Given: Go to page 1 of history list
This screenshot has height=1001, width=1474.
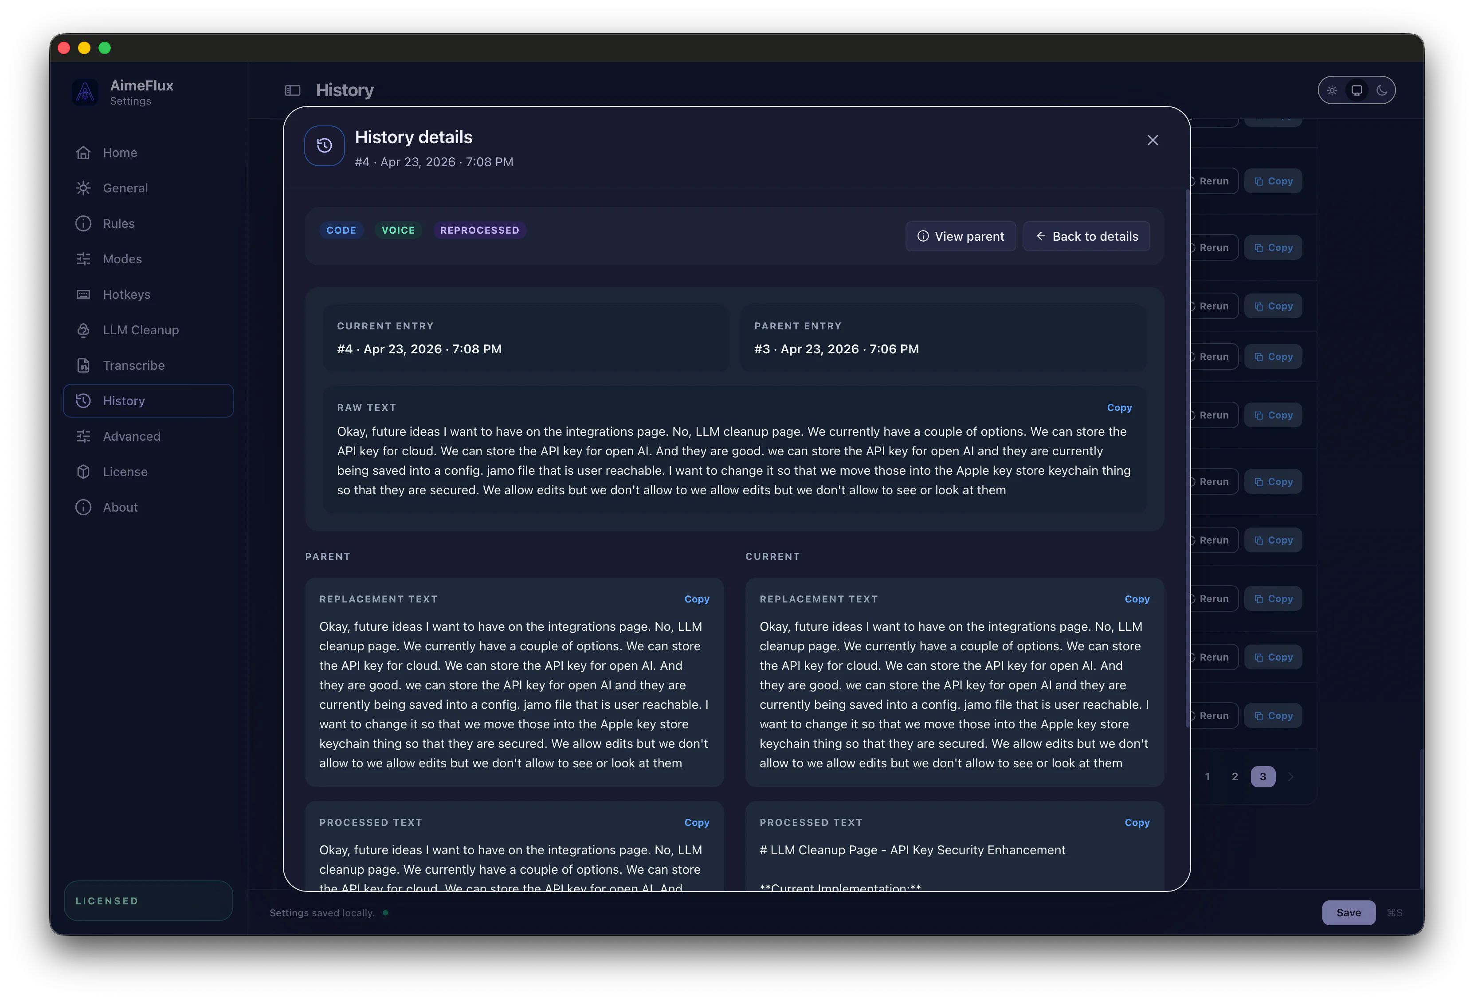Looking at the screenshot, I should 1207,777.
